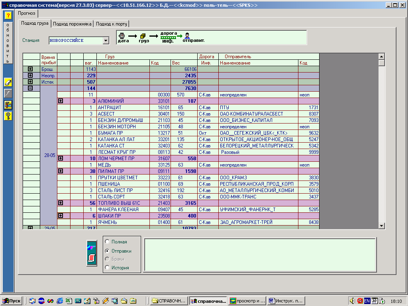Select the eraser icon in the left sidebar

pyautogui.click(x=8, y=82)
